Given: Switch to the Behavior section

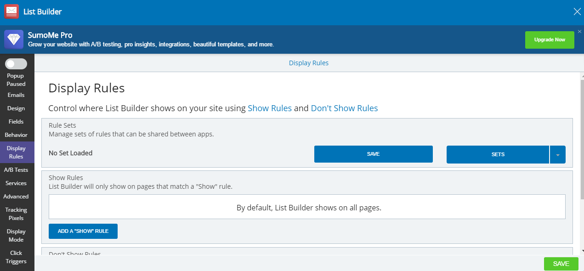Looking at the screenshot, I should click(x=16, y=135).
